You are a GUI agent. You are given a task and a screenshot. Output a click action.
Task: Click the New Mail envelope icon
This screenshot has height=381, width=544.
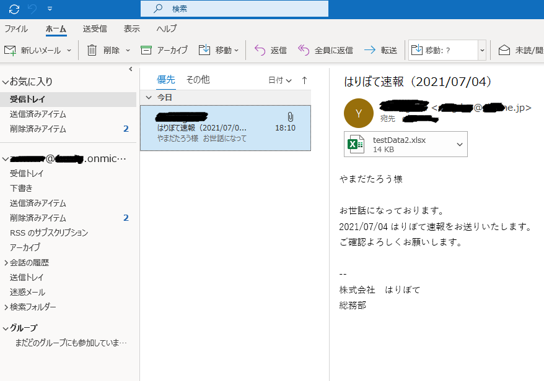(11, 50)
